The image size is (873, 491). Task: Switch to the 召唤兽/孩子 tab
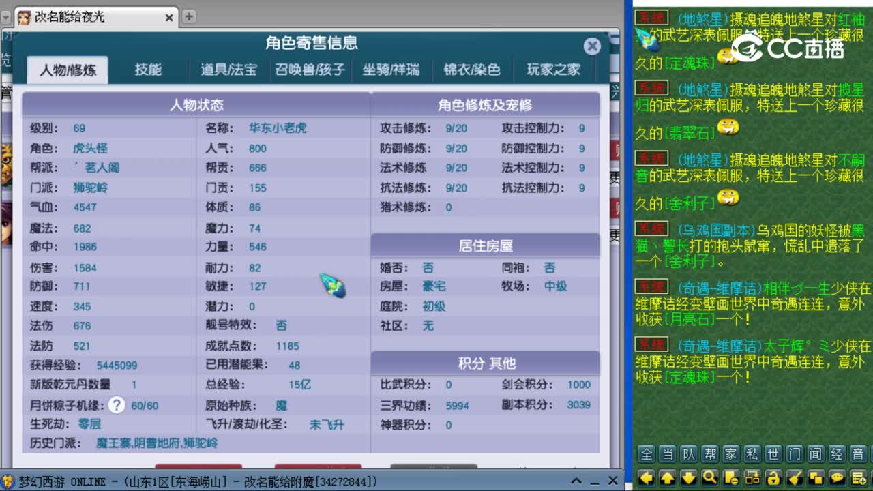[310, 70]
